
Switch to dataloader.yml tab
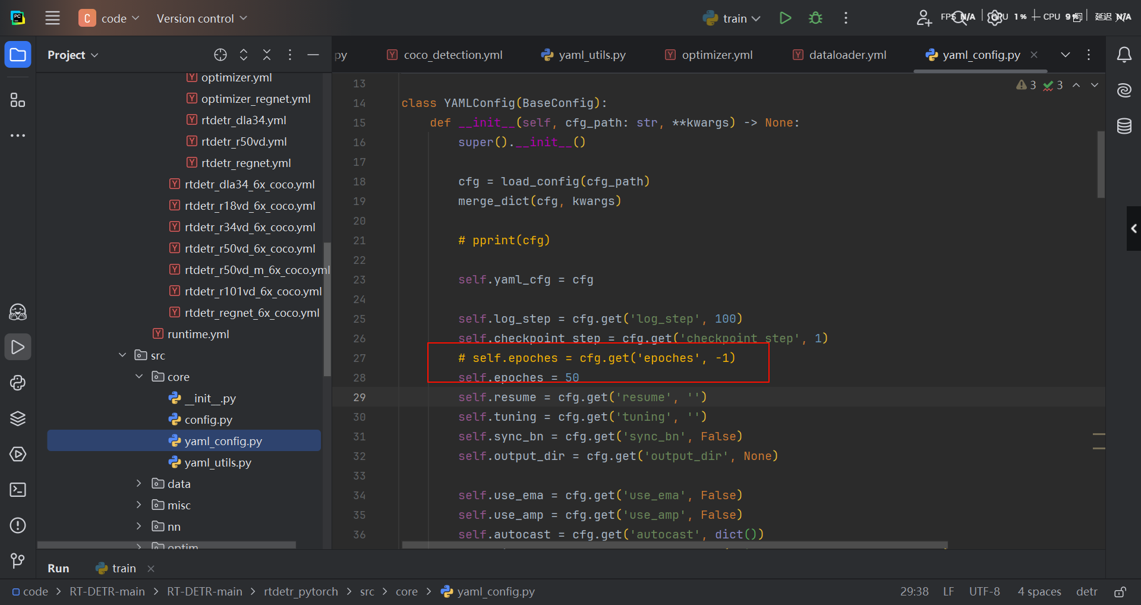point(840,55)
